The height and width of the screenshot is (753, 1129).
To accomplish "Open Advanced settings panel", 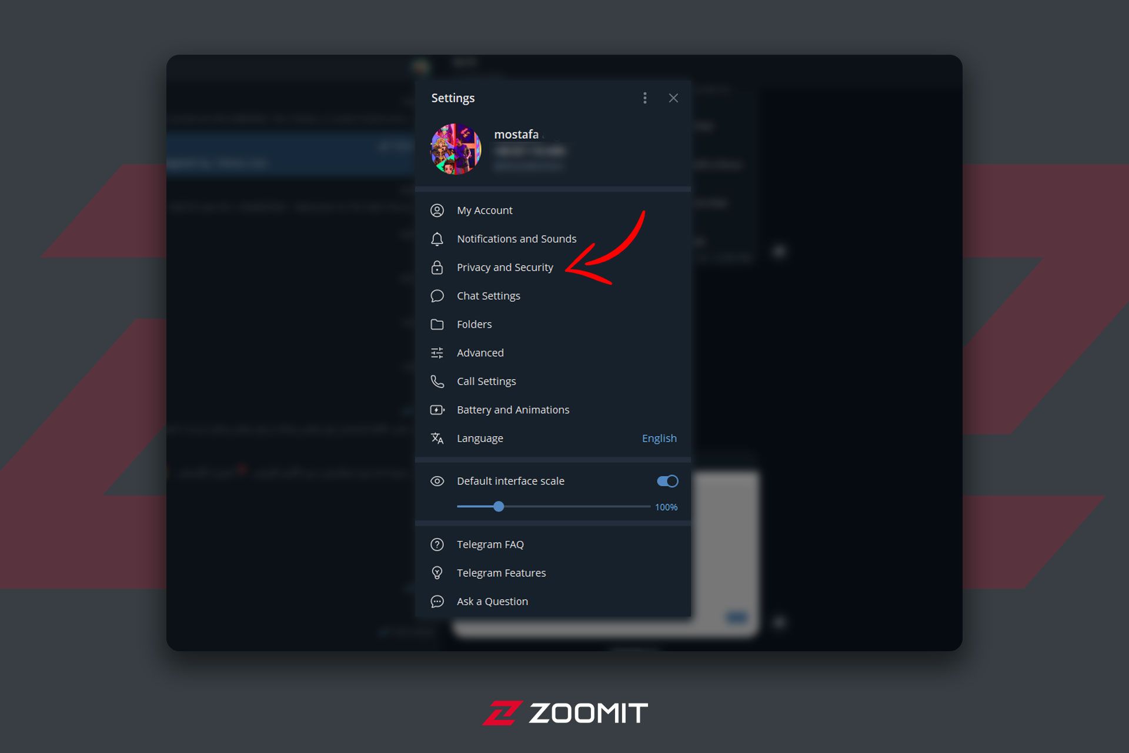I will (x=479, y=352).
